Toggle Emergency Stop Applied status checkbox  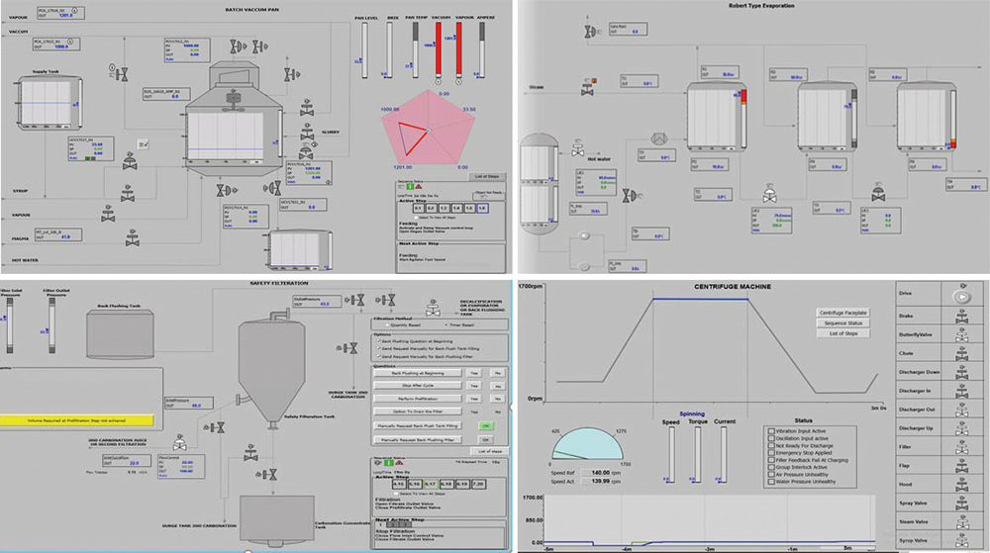pyautogui.click(x=771, y=453)
